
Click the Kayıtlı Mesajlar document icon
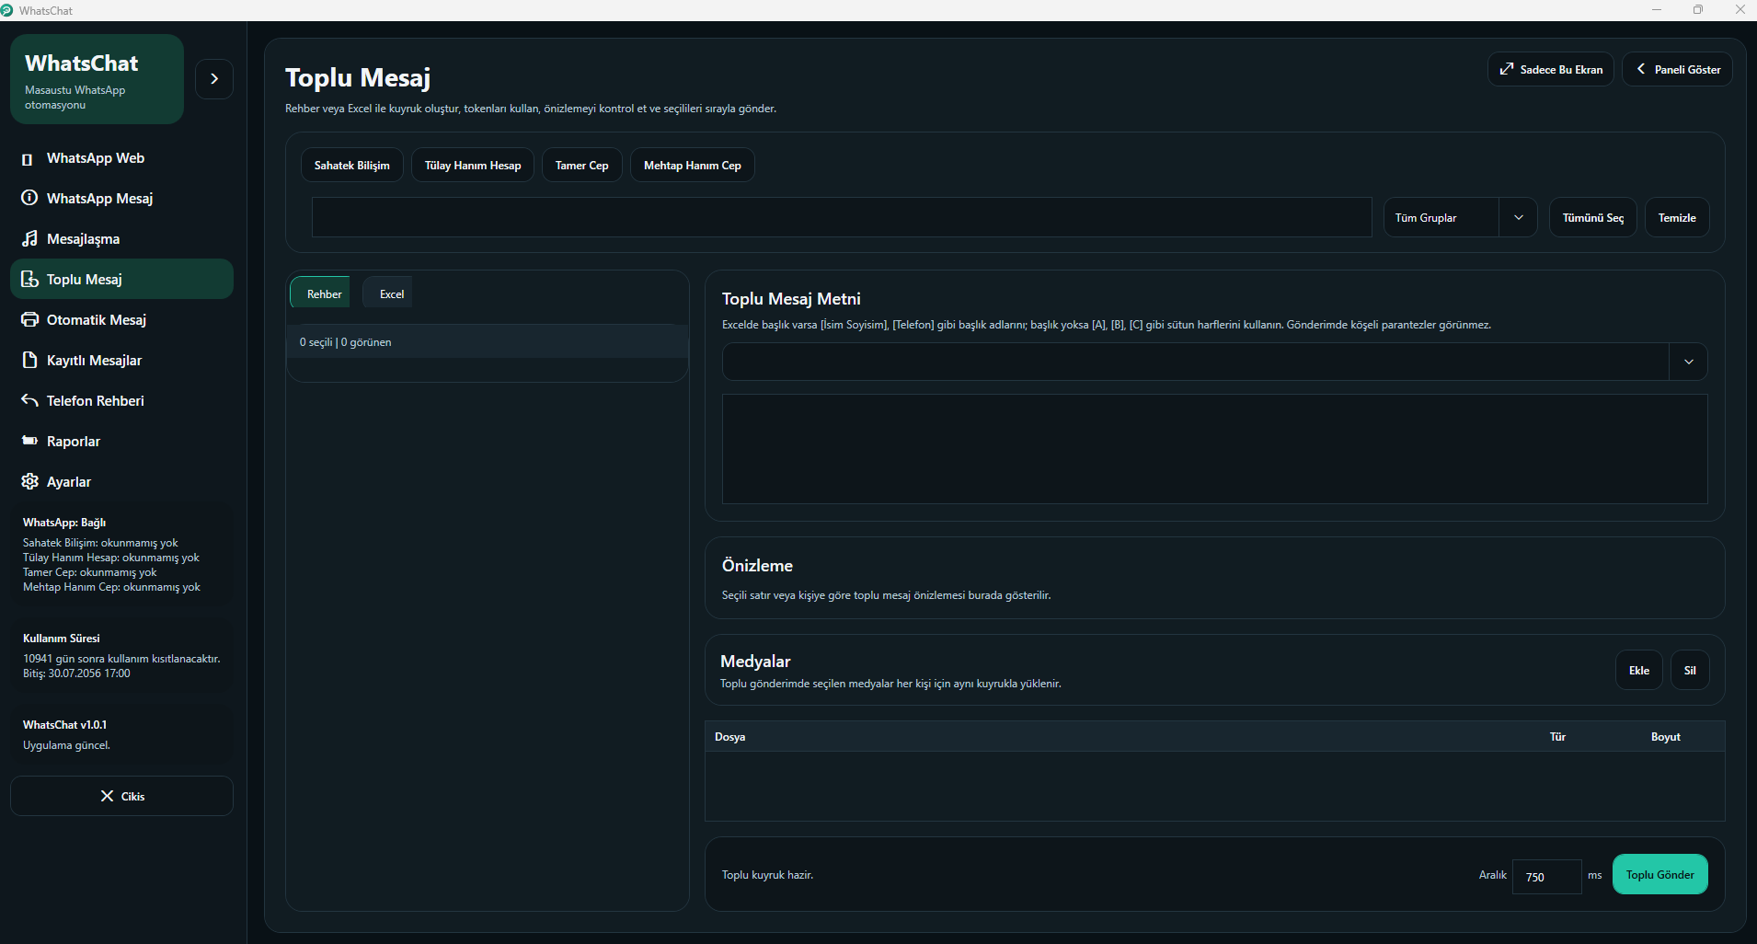(x=29, y=360)
